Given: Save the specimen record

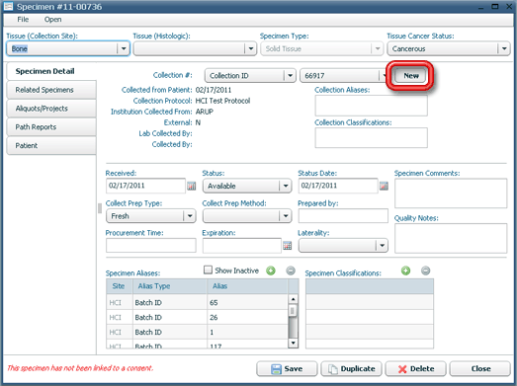Looking at the screenshot, I should click(x=287, y=369).
